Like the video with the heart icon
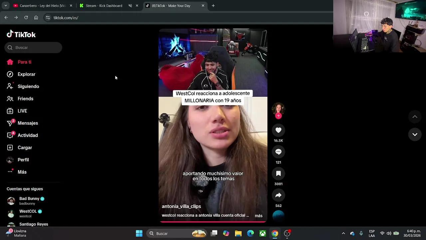Viewport: 426px width, 240px height. pyautogui.click(x=278, y=130)
